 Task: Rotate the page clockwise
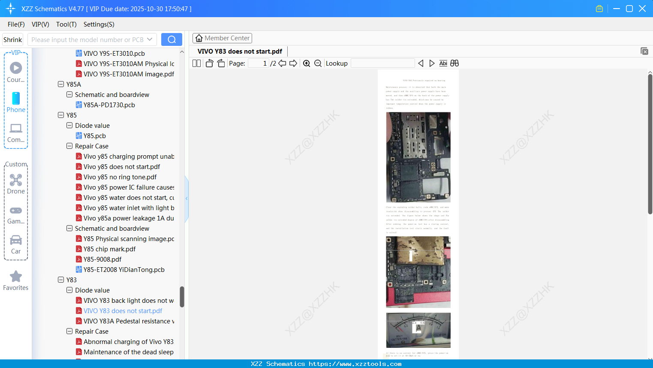pos(221,63)
